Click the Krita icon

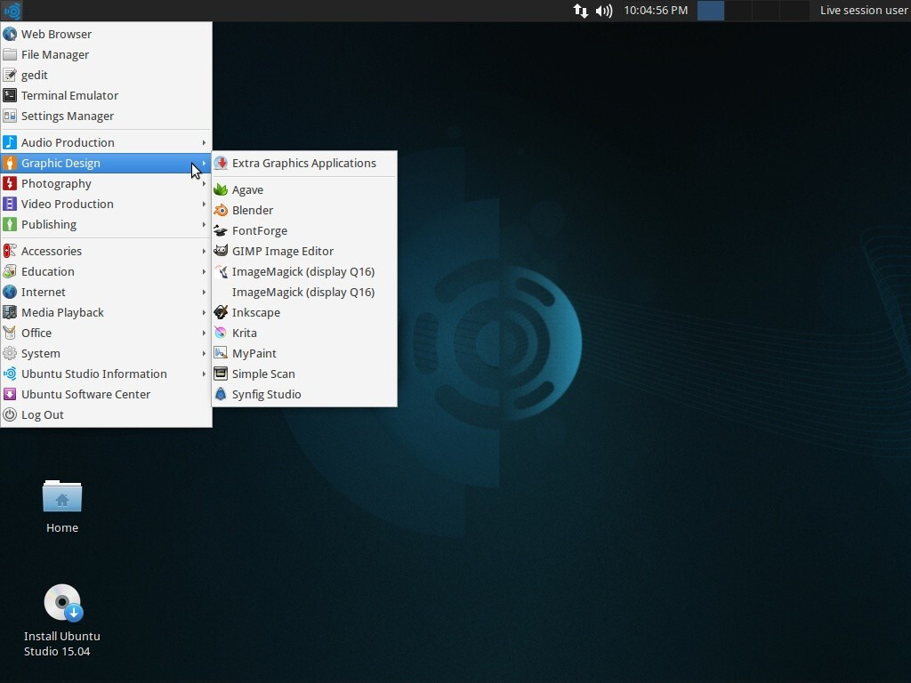(221, 333)
